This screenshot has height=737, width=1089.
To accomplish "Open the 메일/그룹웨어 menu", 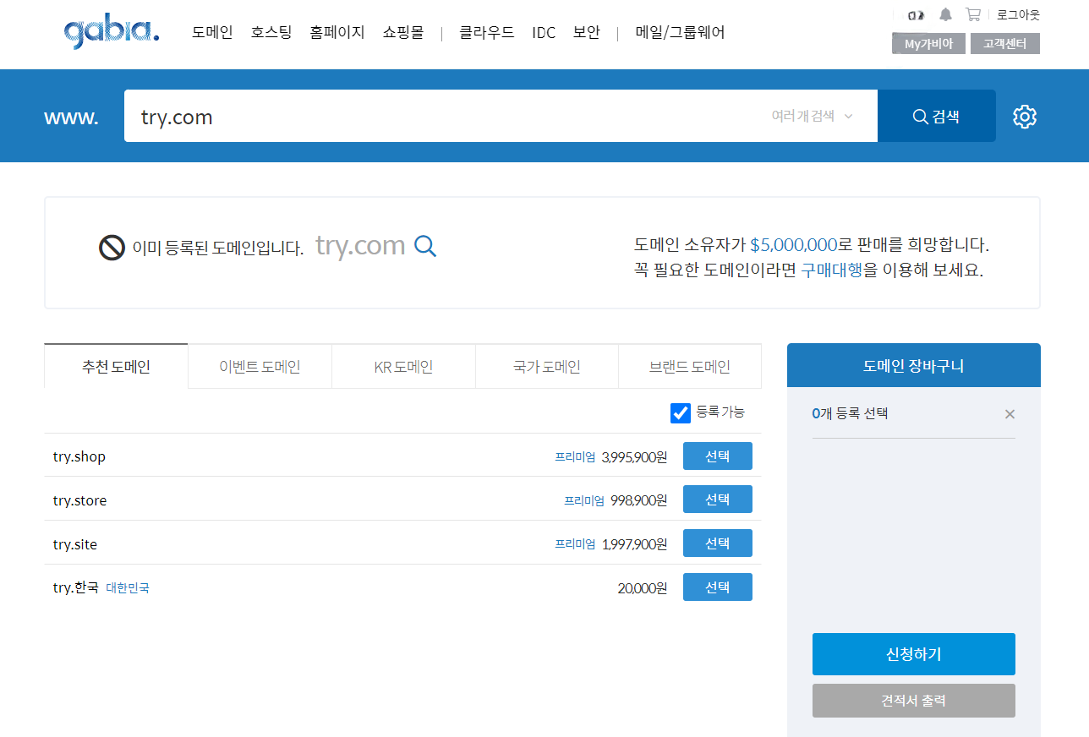I will (x=681, y=33).
